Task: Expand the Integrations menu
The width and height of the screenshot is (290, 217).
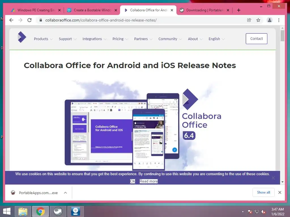Action: pos(94,39)
